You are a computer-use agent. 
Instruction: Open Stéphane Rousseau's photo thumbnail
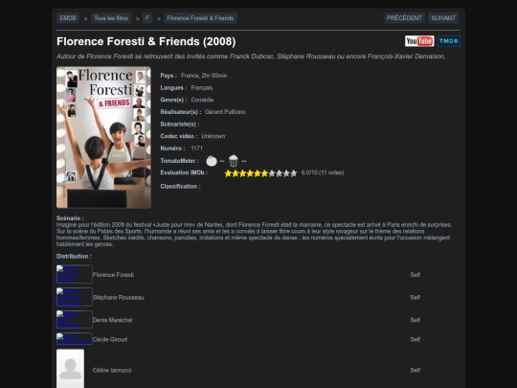point(74,297)
